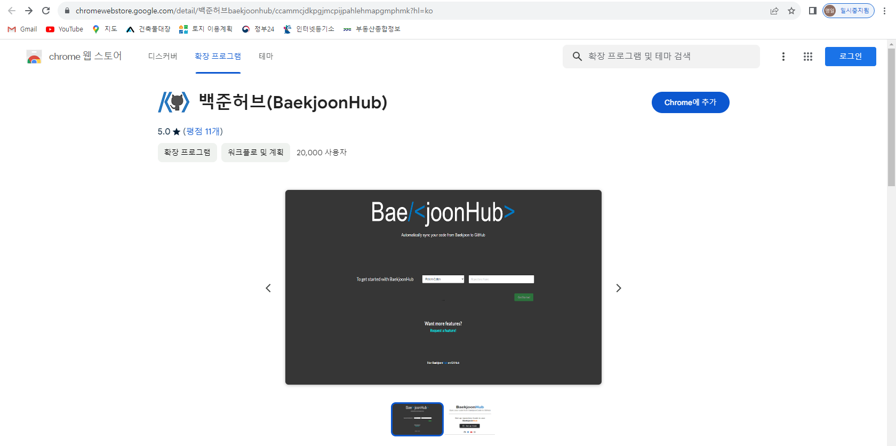Open the 부동산종합정보 bookmark

pyautogui.click(x=372, y=29)
